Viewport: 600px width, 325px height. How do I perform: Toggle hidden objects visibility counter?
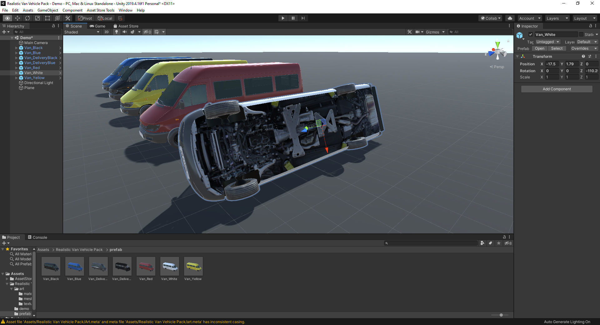click(147, 32)
